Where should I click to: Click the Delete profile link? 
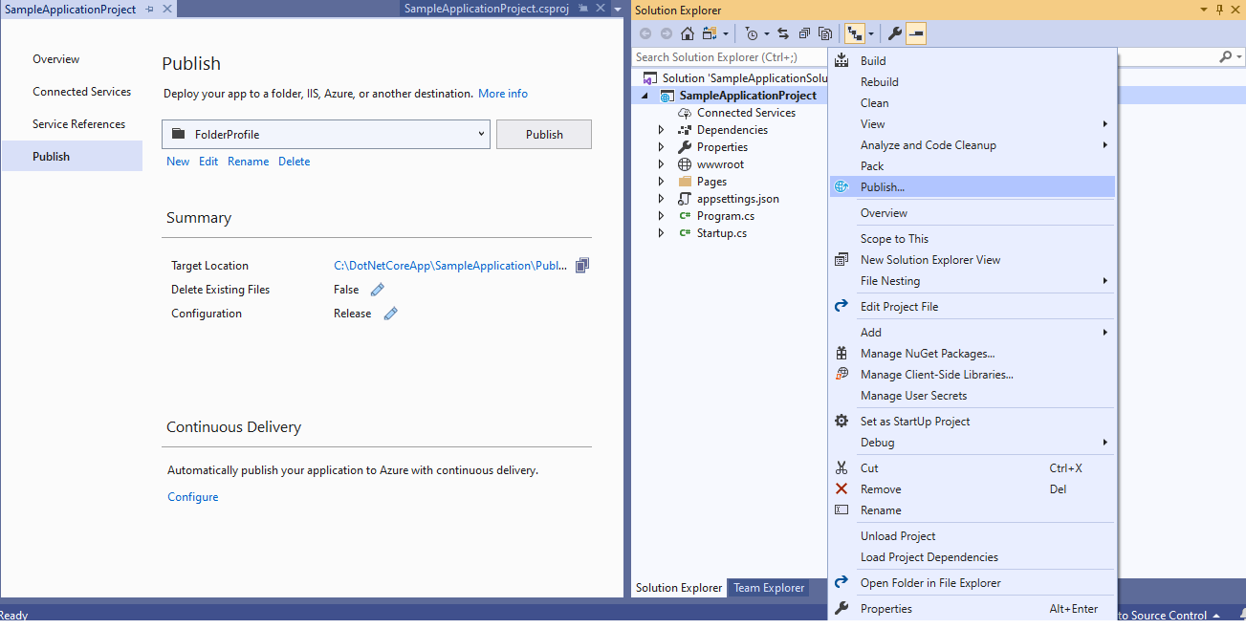coord(294,162)
